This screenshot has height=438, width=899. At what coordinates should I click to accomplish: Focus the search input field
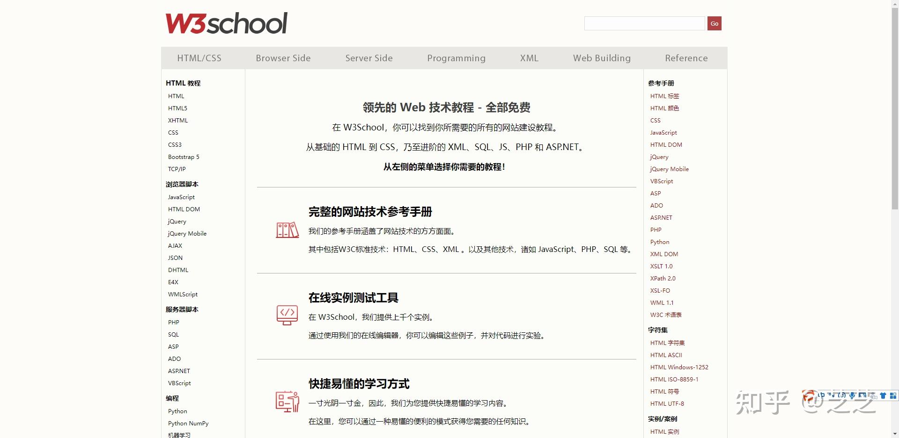(645, 23)
